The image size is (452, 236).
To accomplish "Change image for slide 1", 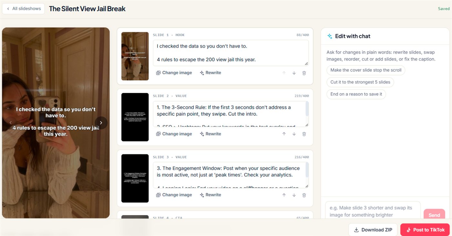I will coord(174,73).
